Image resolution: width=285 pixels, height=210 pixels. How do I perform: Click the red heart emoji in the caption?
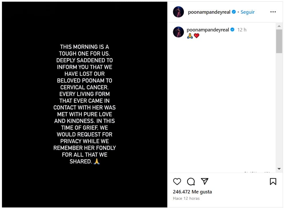click(x=196, y=36)
